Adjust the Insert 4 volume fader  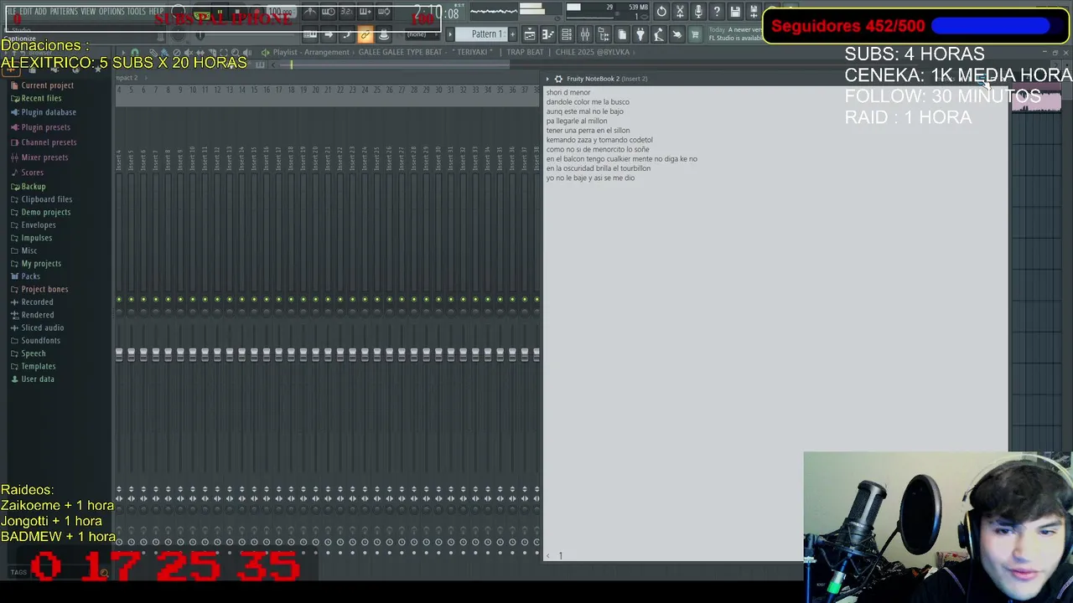click(119, 355)
